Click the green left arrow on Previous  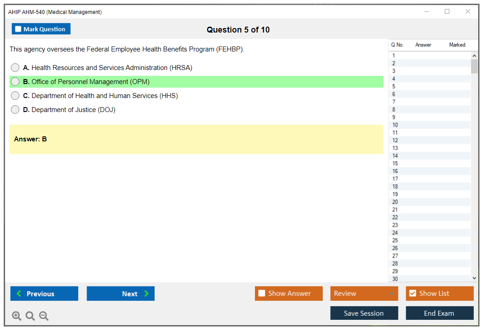[x=19, y=294]
